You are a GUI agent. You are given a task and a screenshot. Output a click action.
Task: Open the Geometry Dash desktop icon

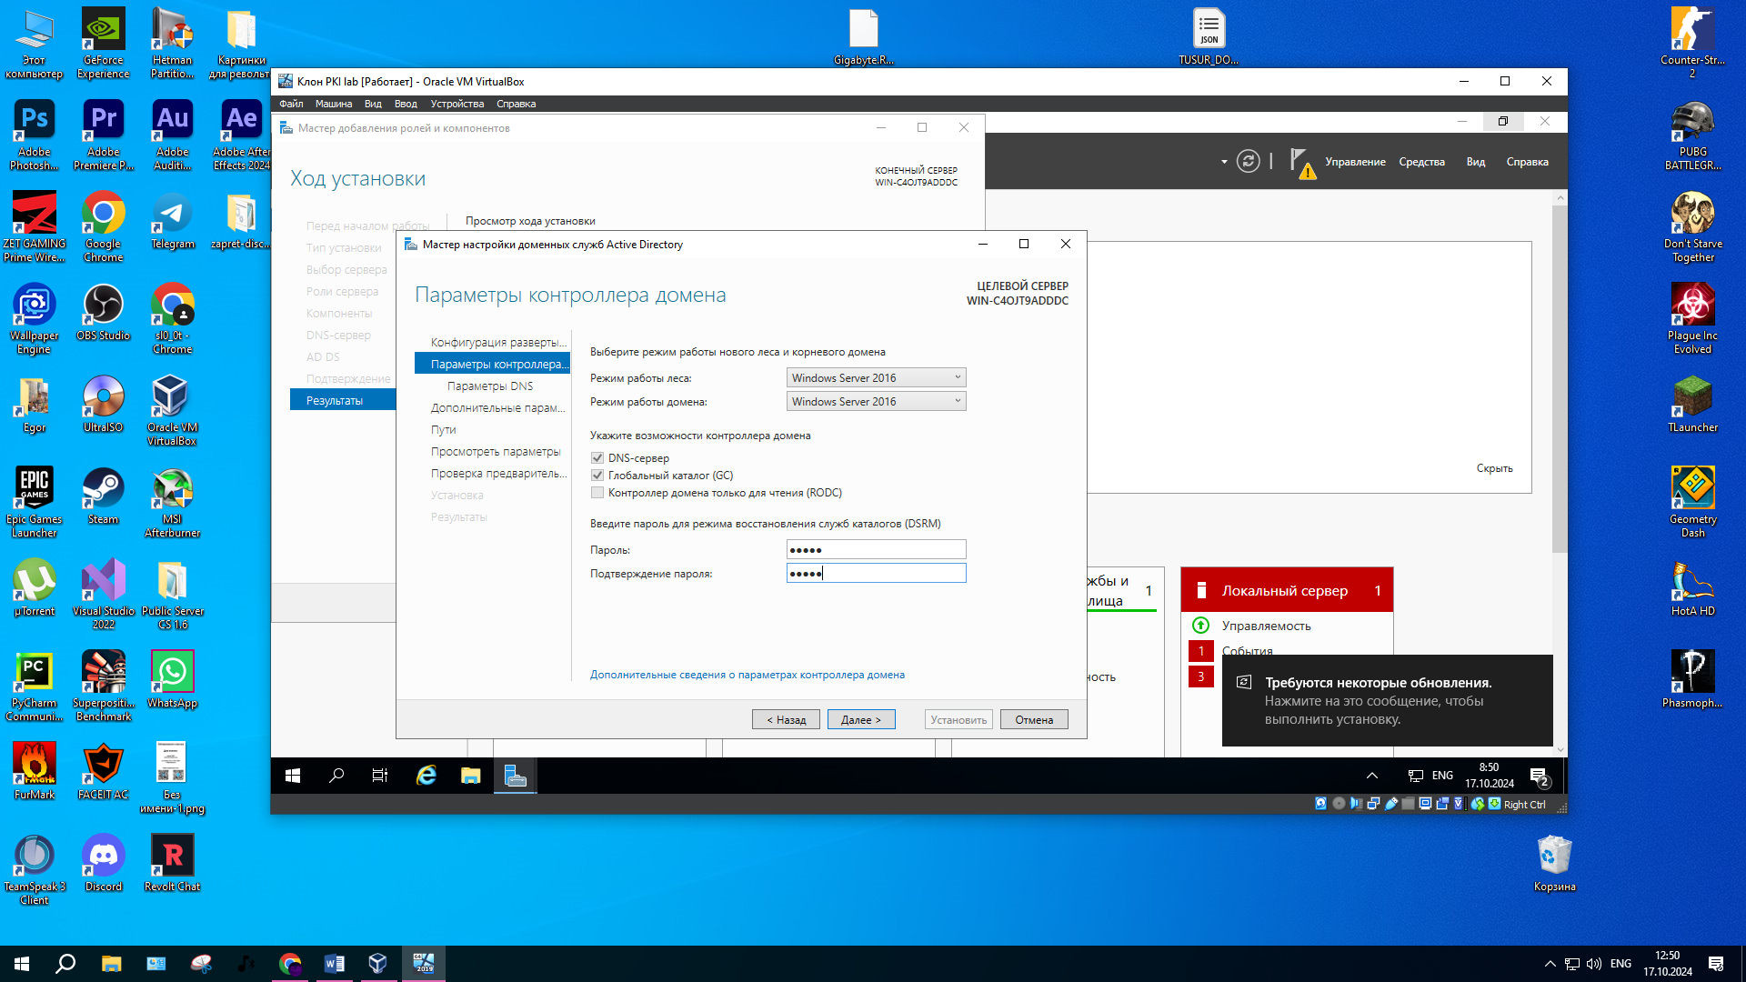point(1692,503)
